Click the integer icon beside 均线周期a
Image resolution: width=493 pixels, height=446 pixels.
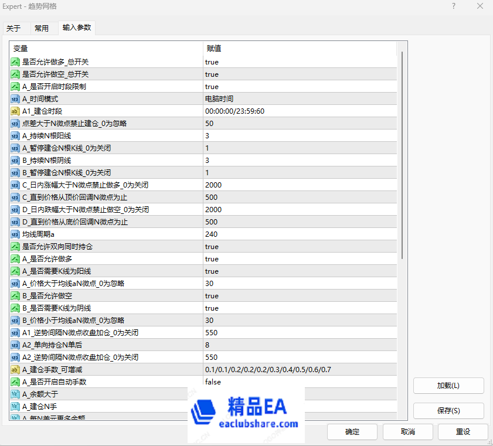click(x=15, y=234)
